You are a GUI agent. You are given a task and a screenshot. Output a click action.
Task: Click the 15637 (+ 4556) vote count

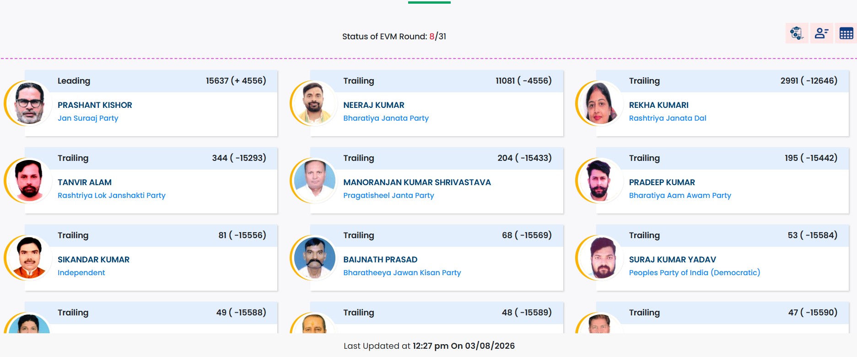pos(236,81)
